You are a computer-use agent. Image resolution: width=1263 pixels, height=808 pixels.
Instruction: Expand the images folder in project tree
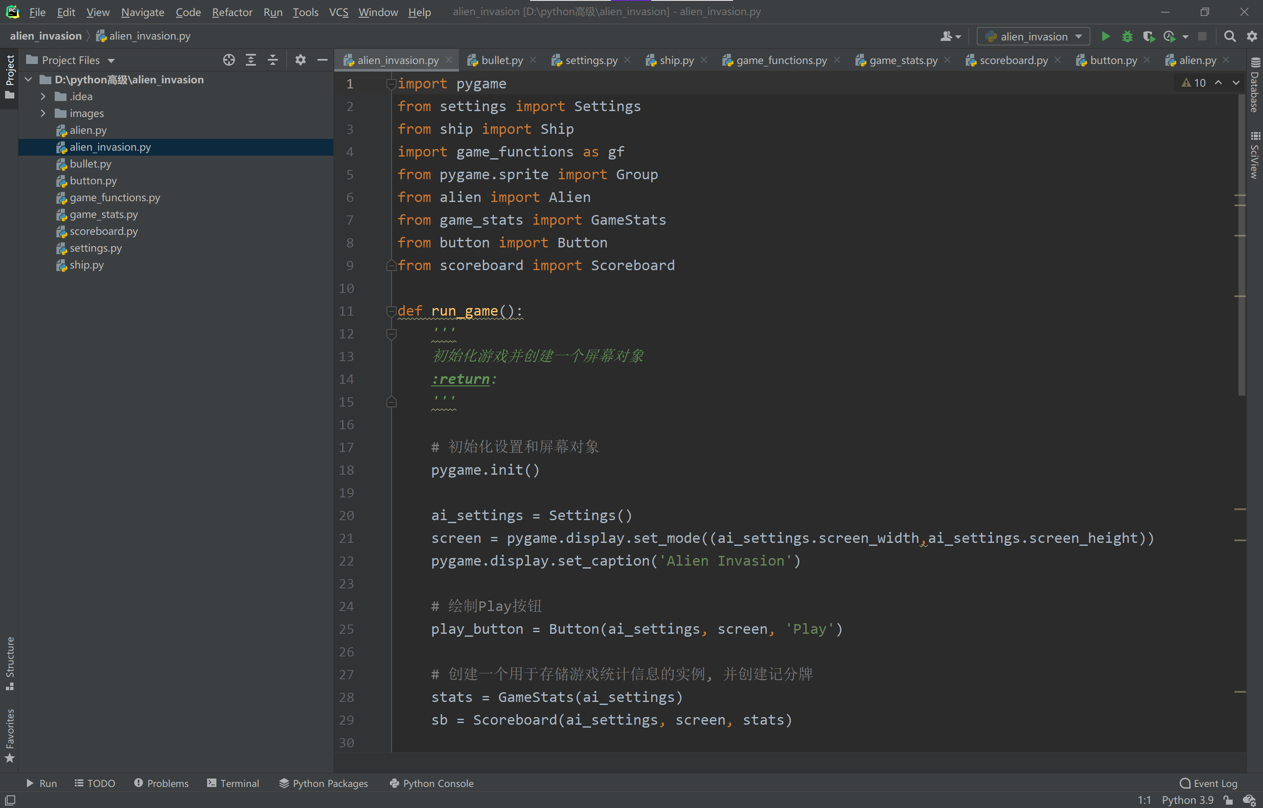pyautogui.click(x=44, y=112)
